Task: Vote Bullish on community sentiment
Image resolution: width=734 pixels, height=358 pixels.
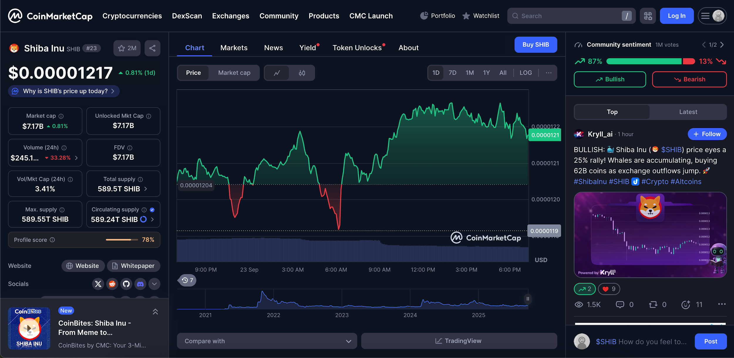Action: coord(610,79)
